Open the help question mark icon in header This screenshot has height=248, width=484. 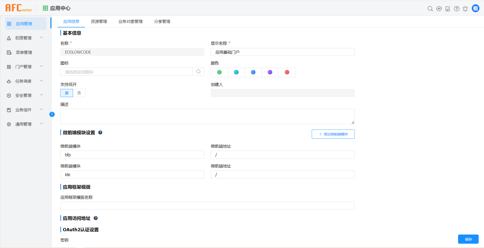click(x=457, y=9)
